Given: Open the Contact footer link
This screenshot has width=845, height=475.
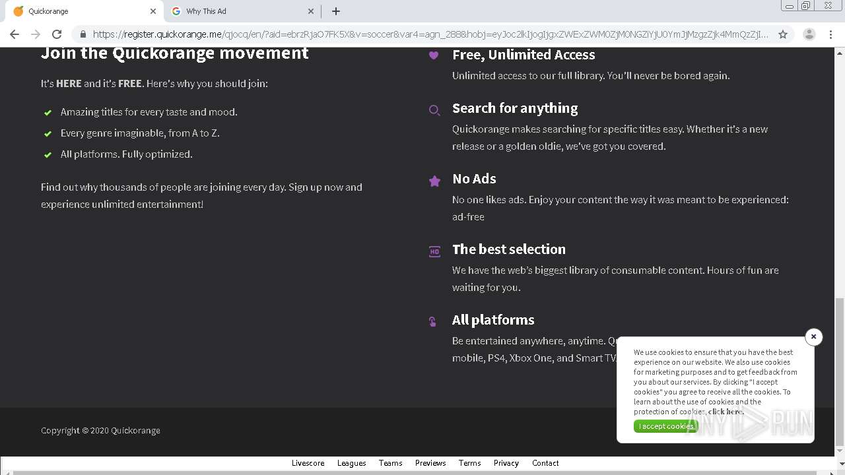Looking at the screenshot, I should (x=545, y=463).
